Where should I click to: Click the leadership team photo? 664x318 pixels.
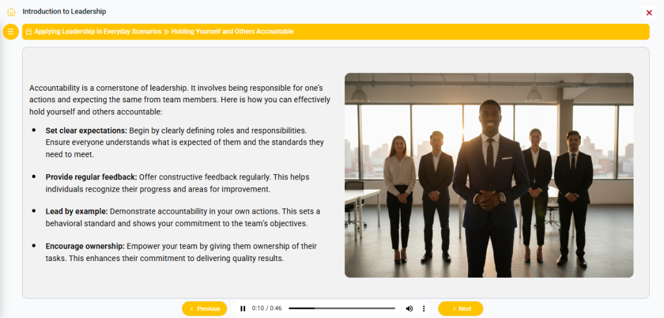tap(488, 175)
